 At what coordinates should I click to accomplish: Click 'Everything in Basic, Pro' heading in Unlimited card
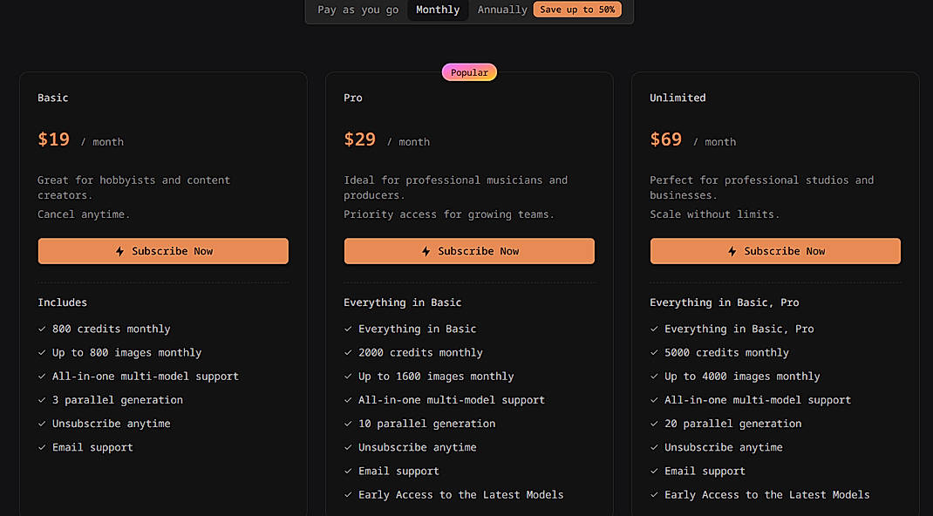coord(724,302)
